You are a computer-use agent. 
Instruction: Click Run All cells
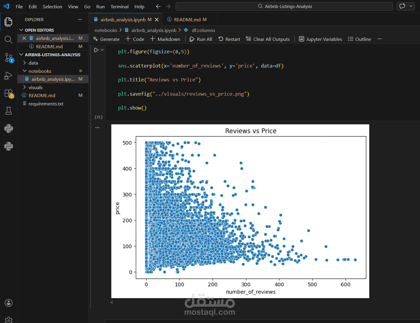pos(201,39)
